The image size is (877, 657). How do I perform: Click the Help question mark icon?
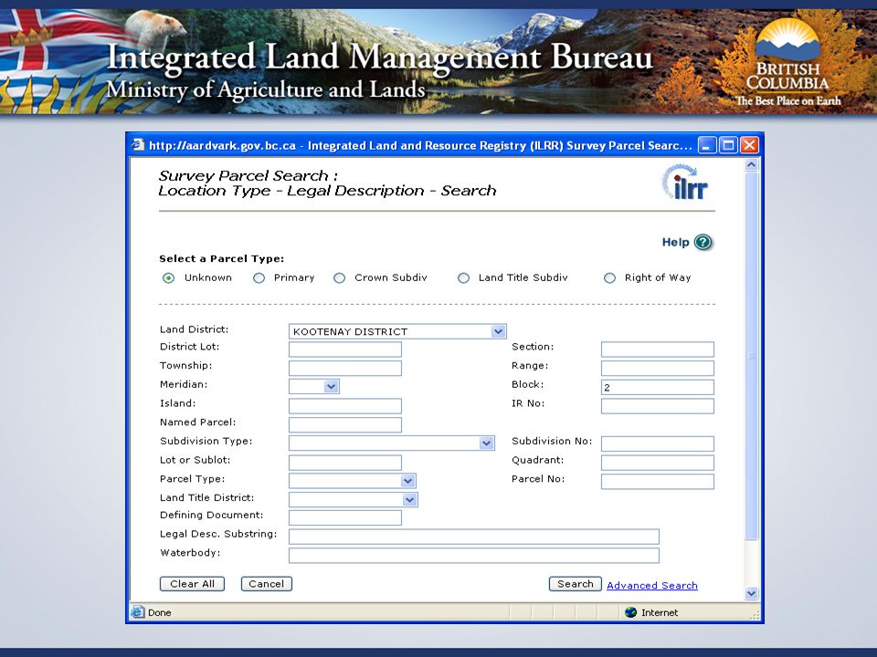pyautogui.click(x=703, y=242)
